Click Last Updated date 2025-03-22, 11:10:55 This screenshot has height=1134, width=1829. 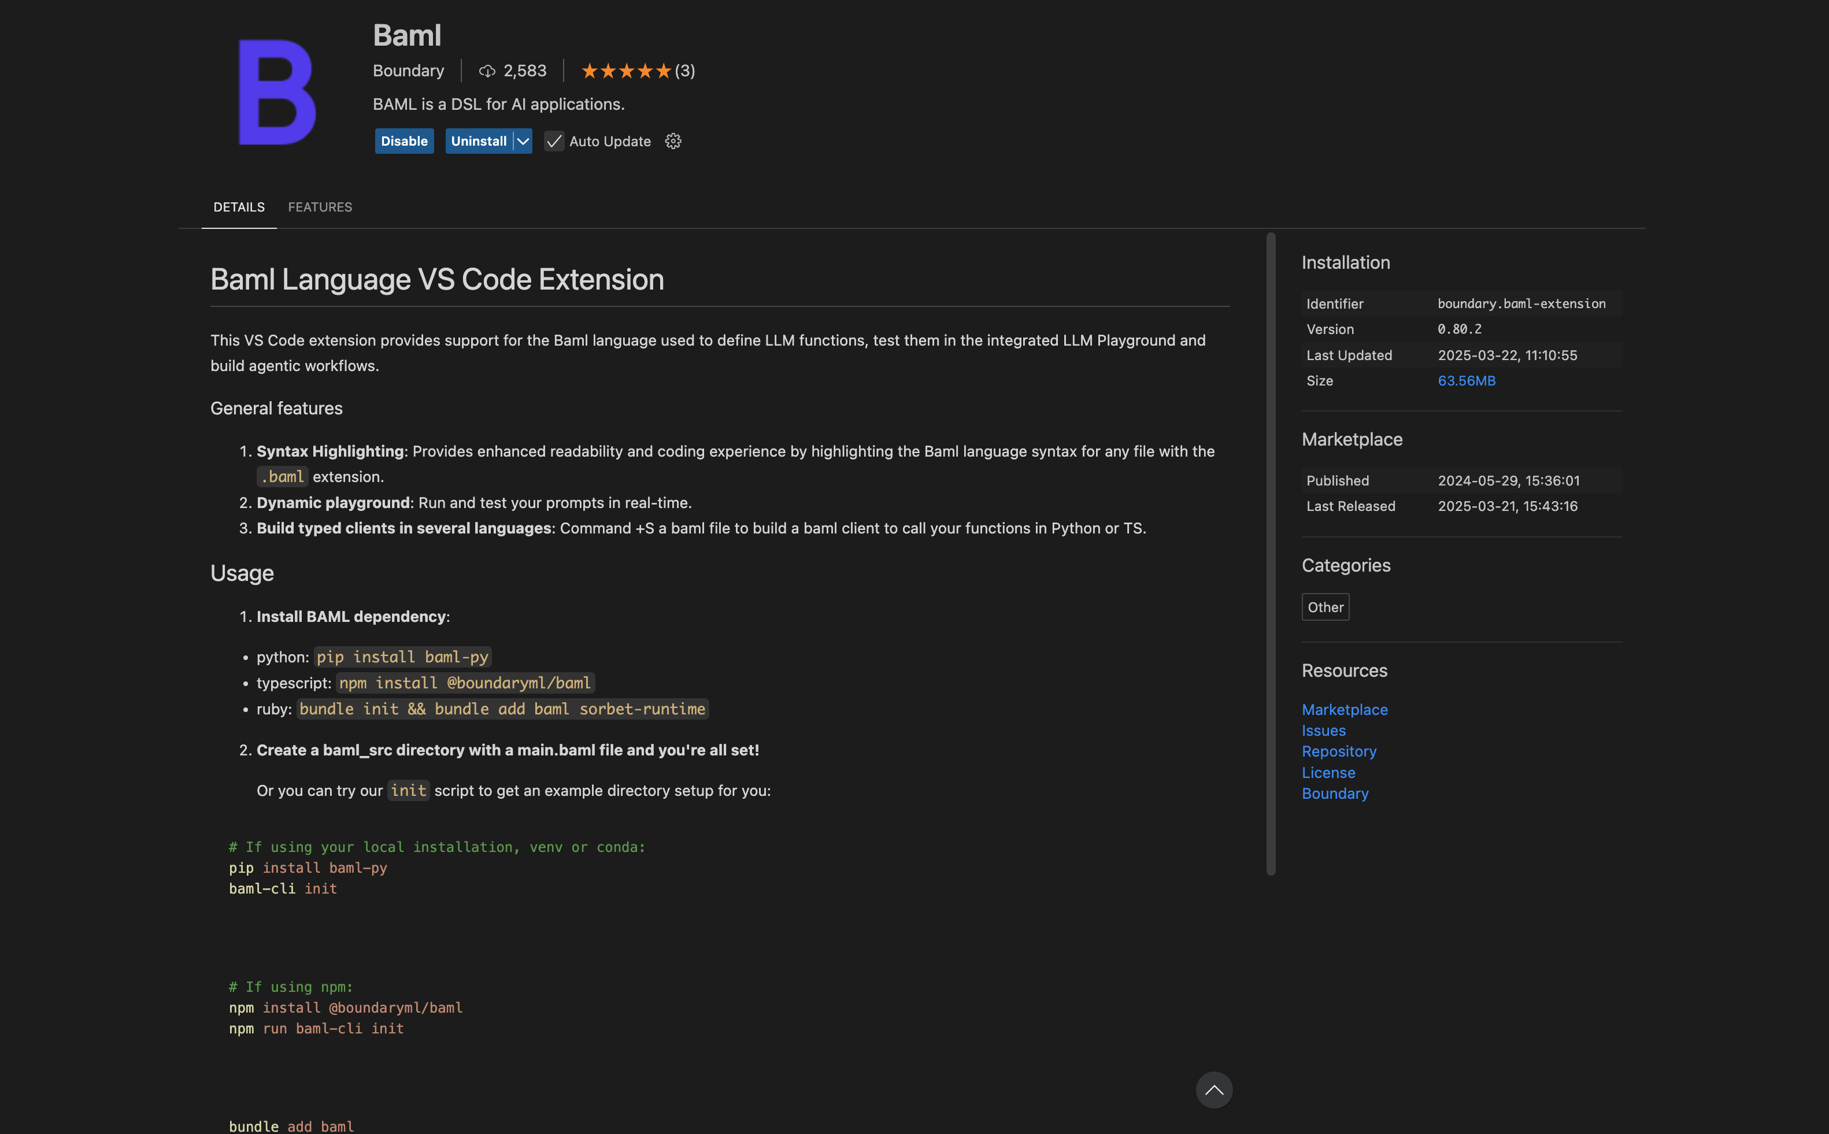[x=1507, y=355]
